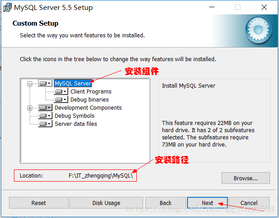
Task: Collapse the MySQL Server tree node
Action: (30, 84)
